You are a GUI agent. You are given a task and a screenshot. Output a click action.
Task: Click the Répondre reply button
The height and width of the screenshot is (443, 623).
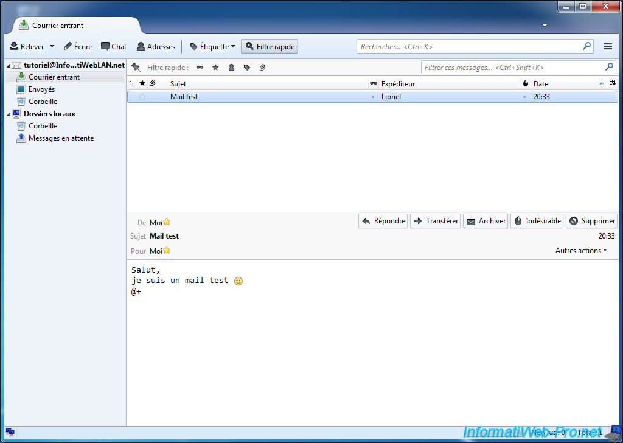[x=383, y=221]
